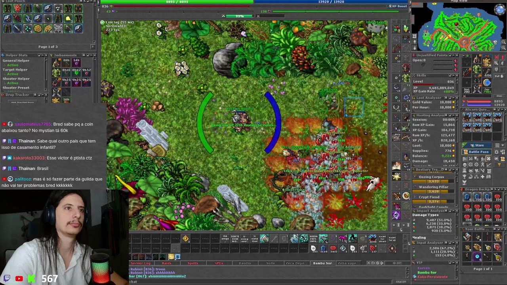Minimize the Skills panel
Viewport: 507px width, 285px height.
point(453,76)
